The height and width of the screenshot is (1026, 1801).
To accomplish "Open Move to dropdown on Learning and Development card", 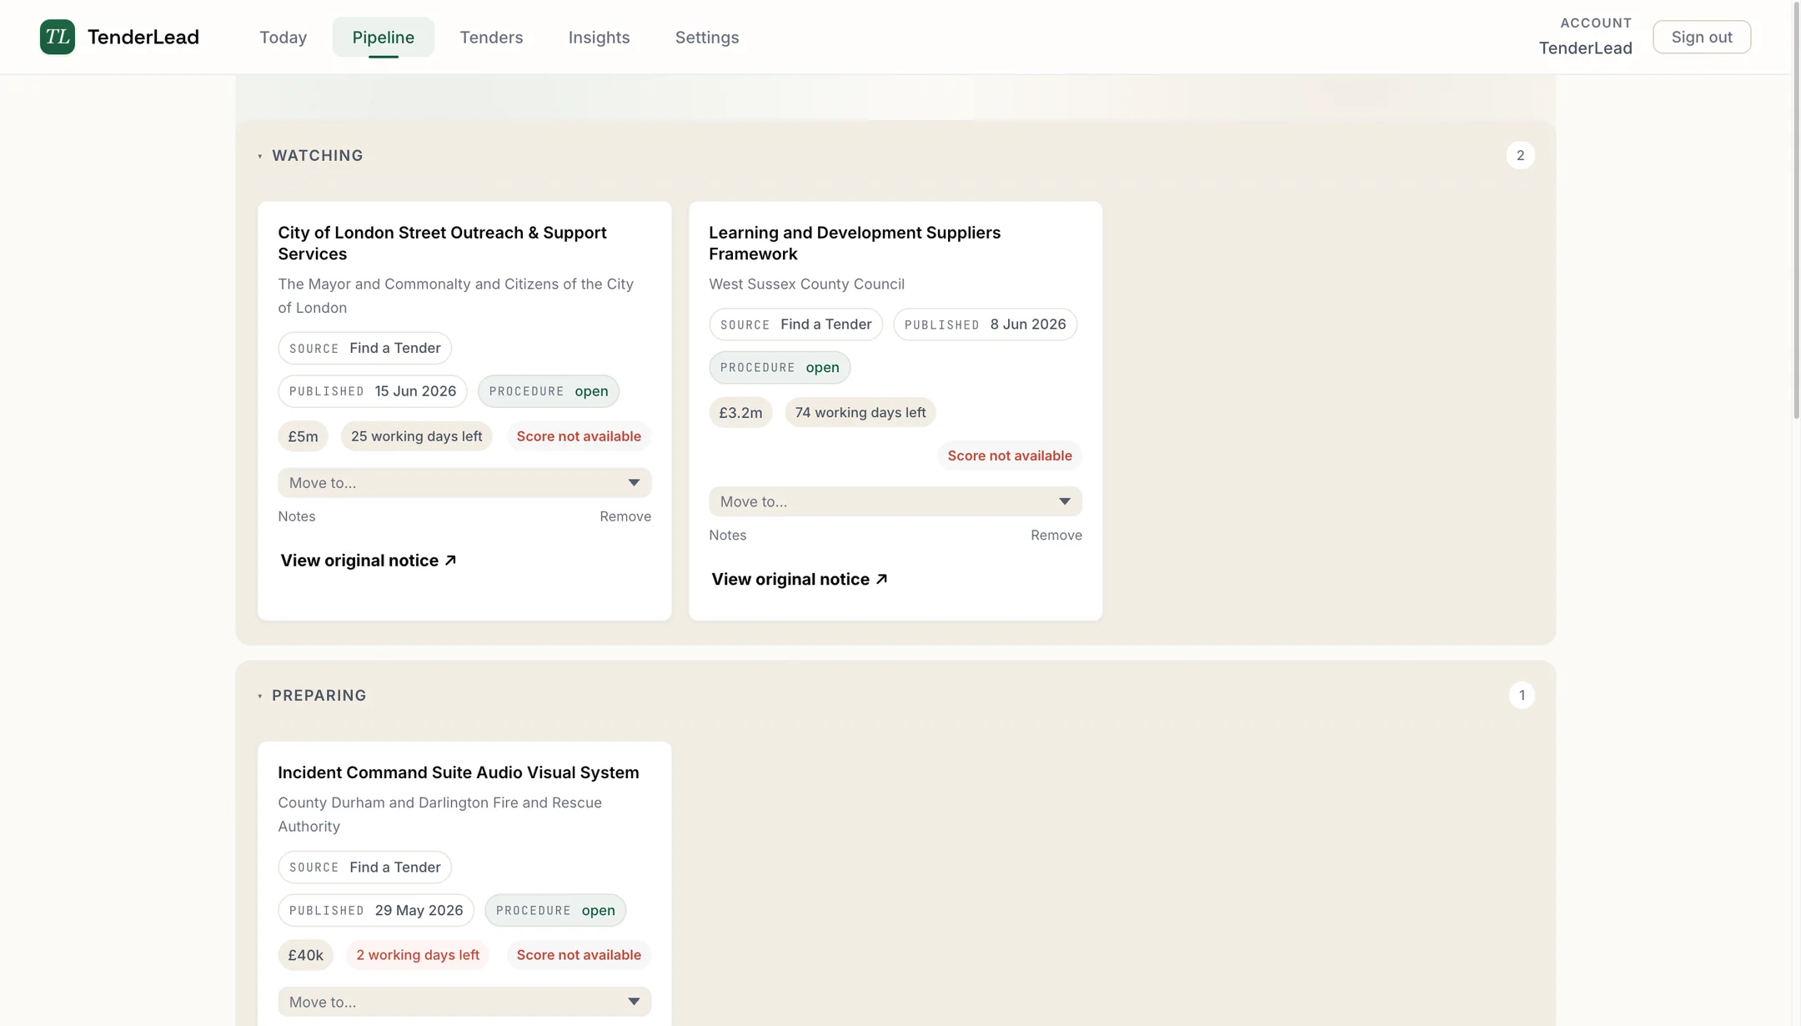I will (x=895, y=501).
